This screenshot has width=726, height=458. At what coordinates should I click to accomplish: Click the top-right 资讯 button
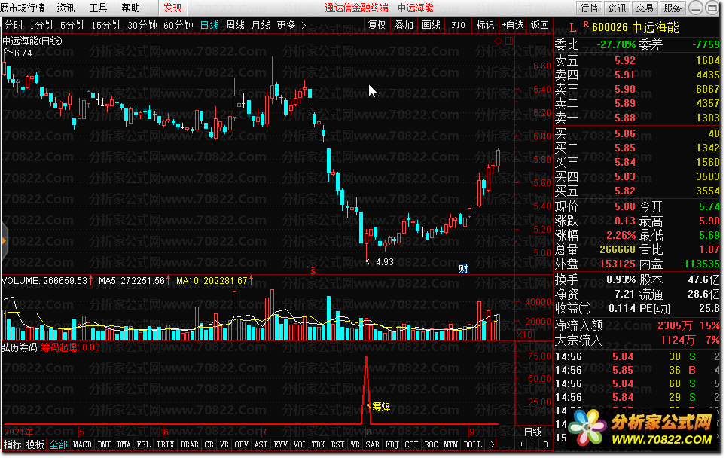[617, 8]
